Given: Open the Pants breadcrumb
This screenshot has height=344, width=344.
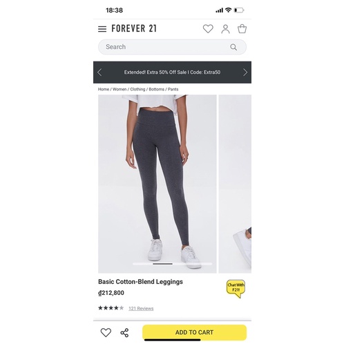Looking at the screenshot, I should (x=173, y=89).
